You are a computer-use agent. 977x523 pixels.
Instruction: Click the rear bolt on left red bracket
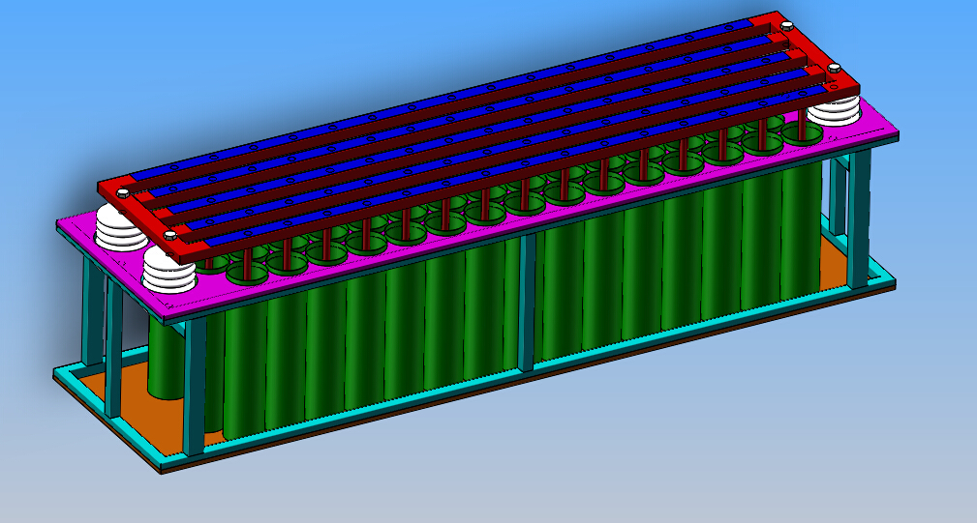click(123, 194)
